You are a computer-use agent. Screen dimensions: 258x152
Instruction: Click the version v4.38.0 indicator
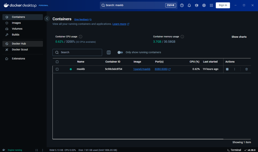[x=250, y=150]
